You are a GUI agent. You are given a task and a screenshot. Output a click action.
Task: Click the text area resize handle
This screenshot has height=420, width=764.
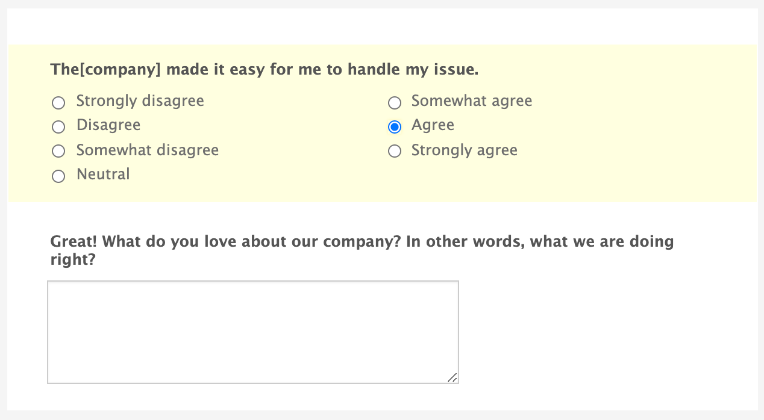pyautogui.click(x=452, y=377)
